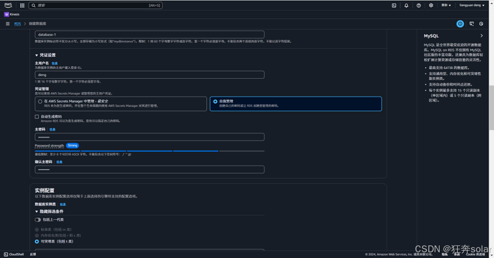Toggle the side navigation hamburger menu
This screenshot has width=494, height=258.
(x=7, y=23)
